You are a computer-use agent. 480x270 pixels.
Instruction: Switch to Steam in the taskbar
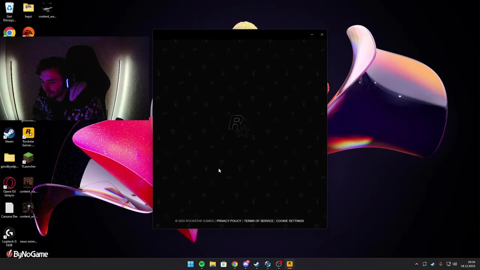tap(256, 264)
